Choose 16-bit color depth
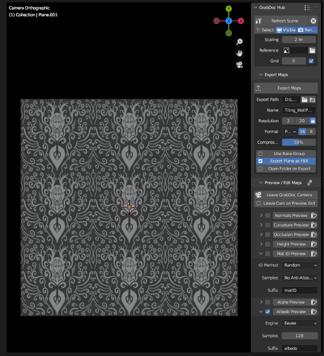Screen dimensions: 324x356 click(302, 132)
